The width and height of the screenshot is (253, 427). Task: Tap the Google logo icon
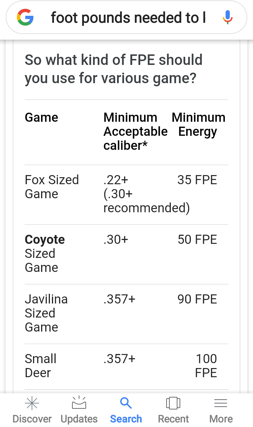click(25, 17)
